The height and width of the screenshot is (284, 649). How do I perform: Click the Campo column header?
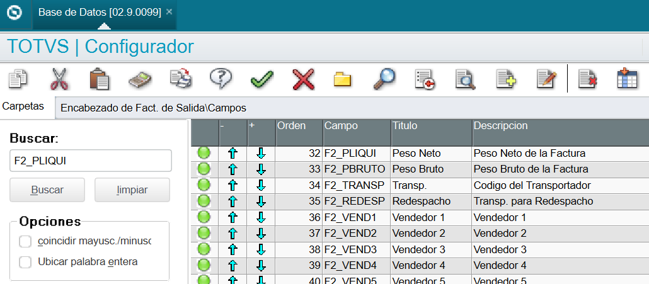pyautogui.click(x=357, y=132)
